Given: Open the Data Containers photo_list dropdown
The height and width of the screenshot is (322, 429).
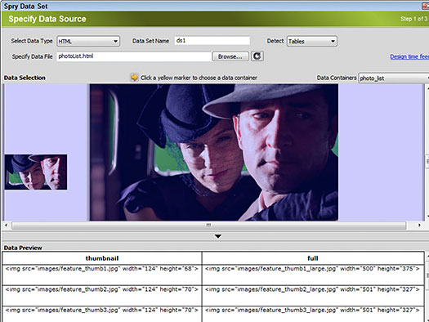Looking at the screenshot, I should [x=394, y=78].
